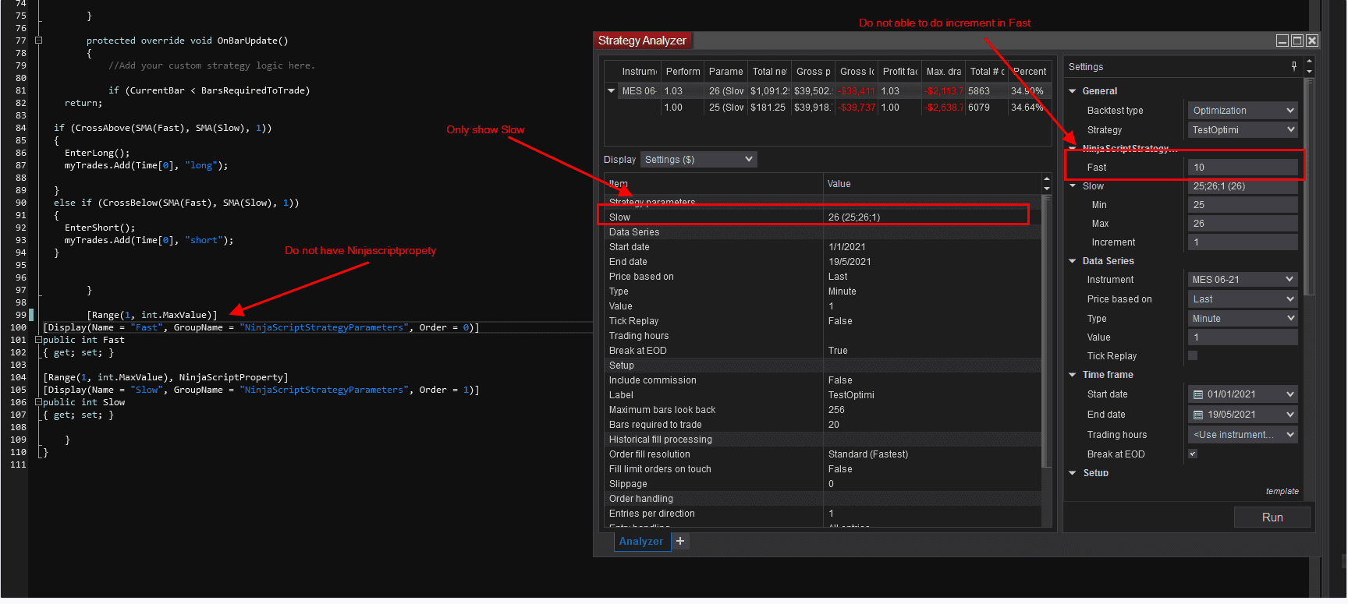Sort by the Max. drawdown column header

[x=943, y=72]
